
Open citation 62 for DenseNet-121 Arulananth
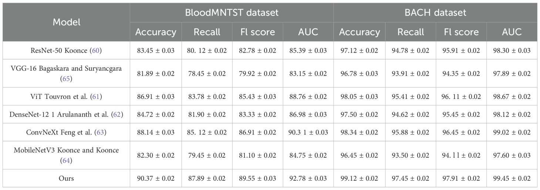point(117,114)
